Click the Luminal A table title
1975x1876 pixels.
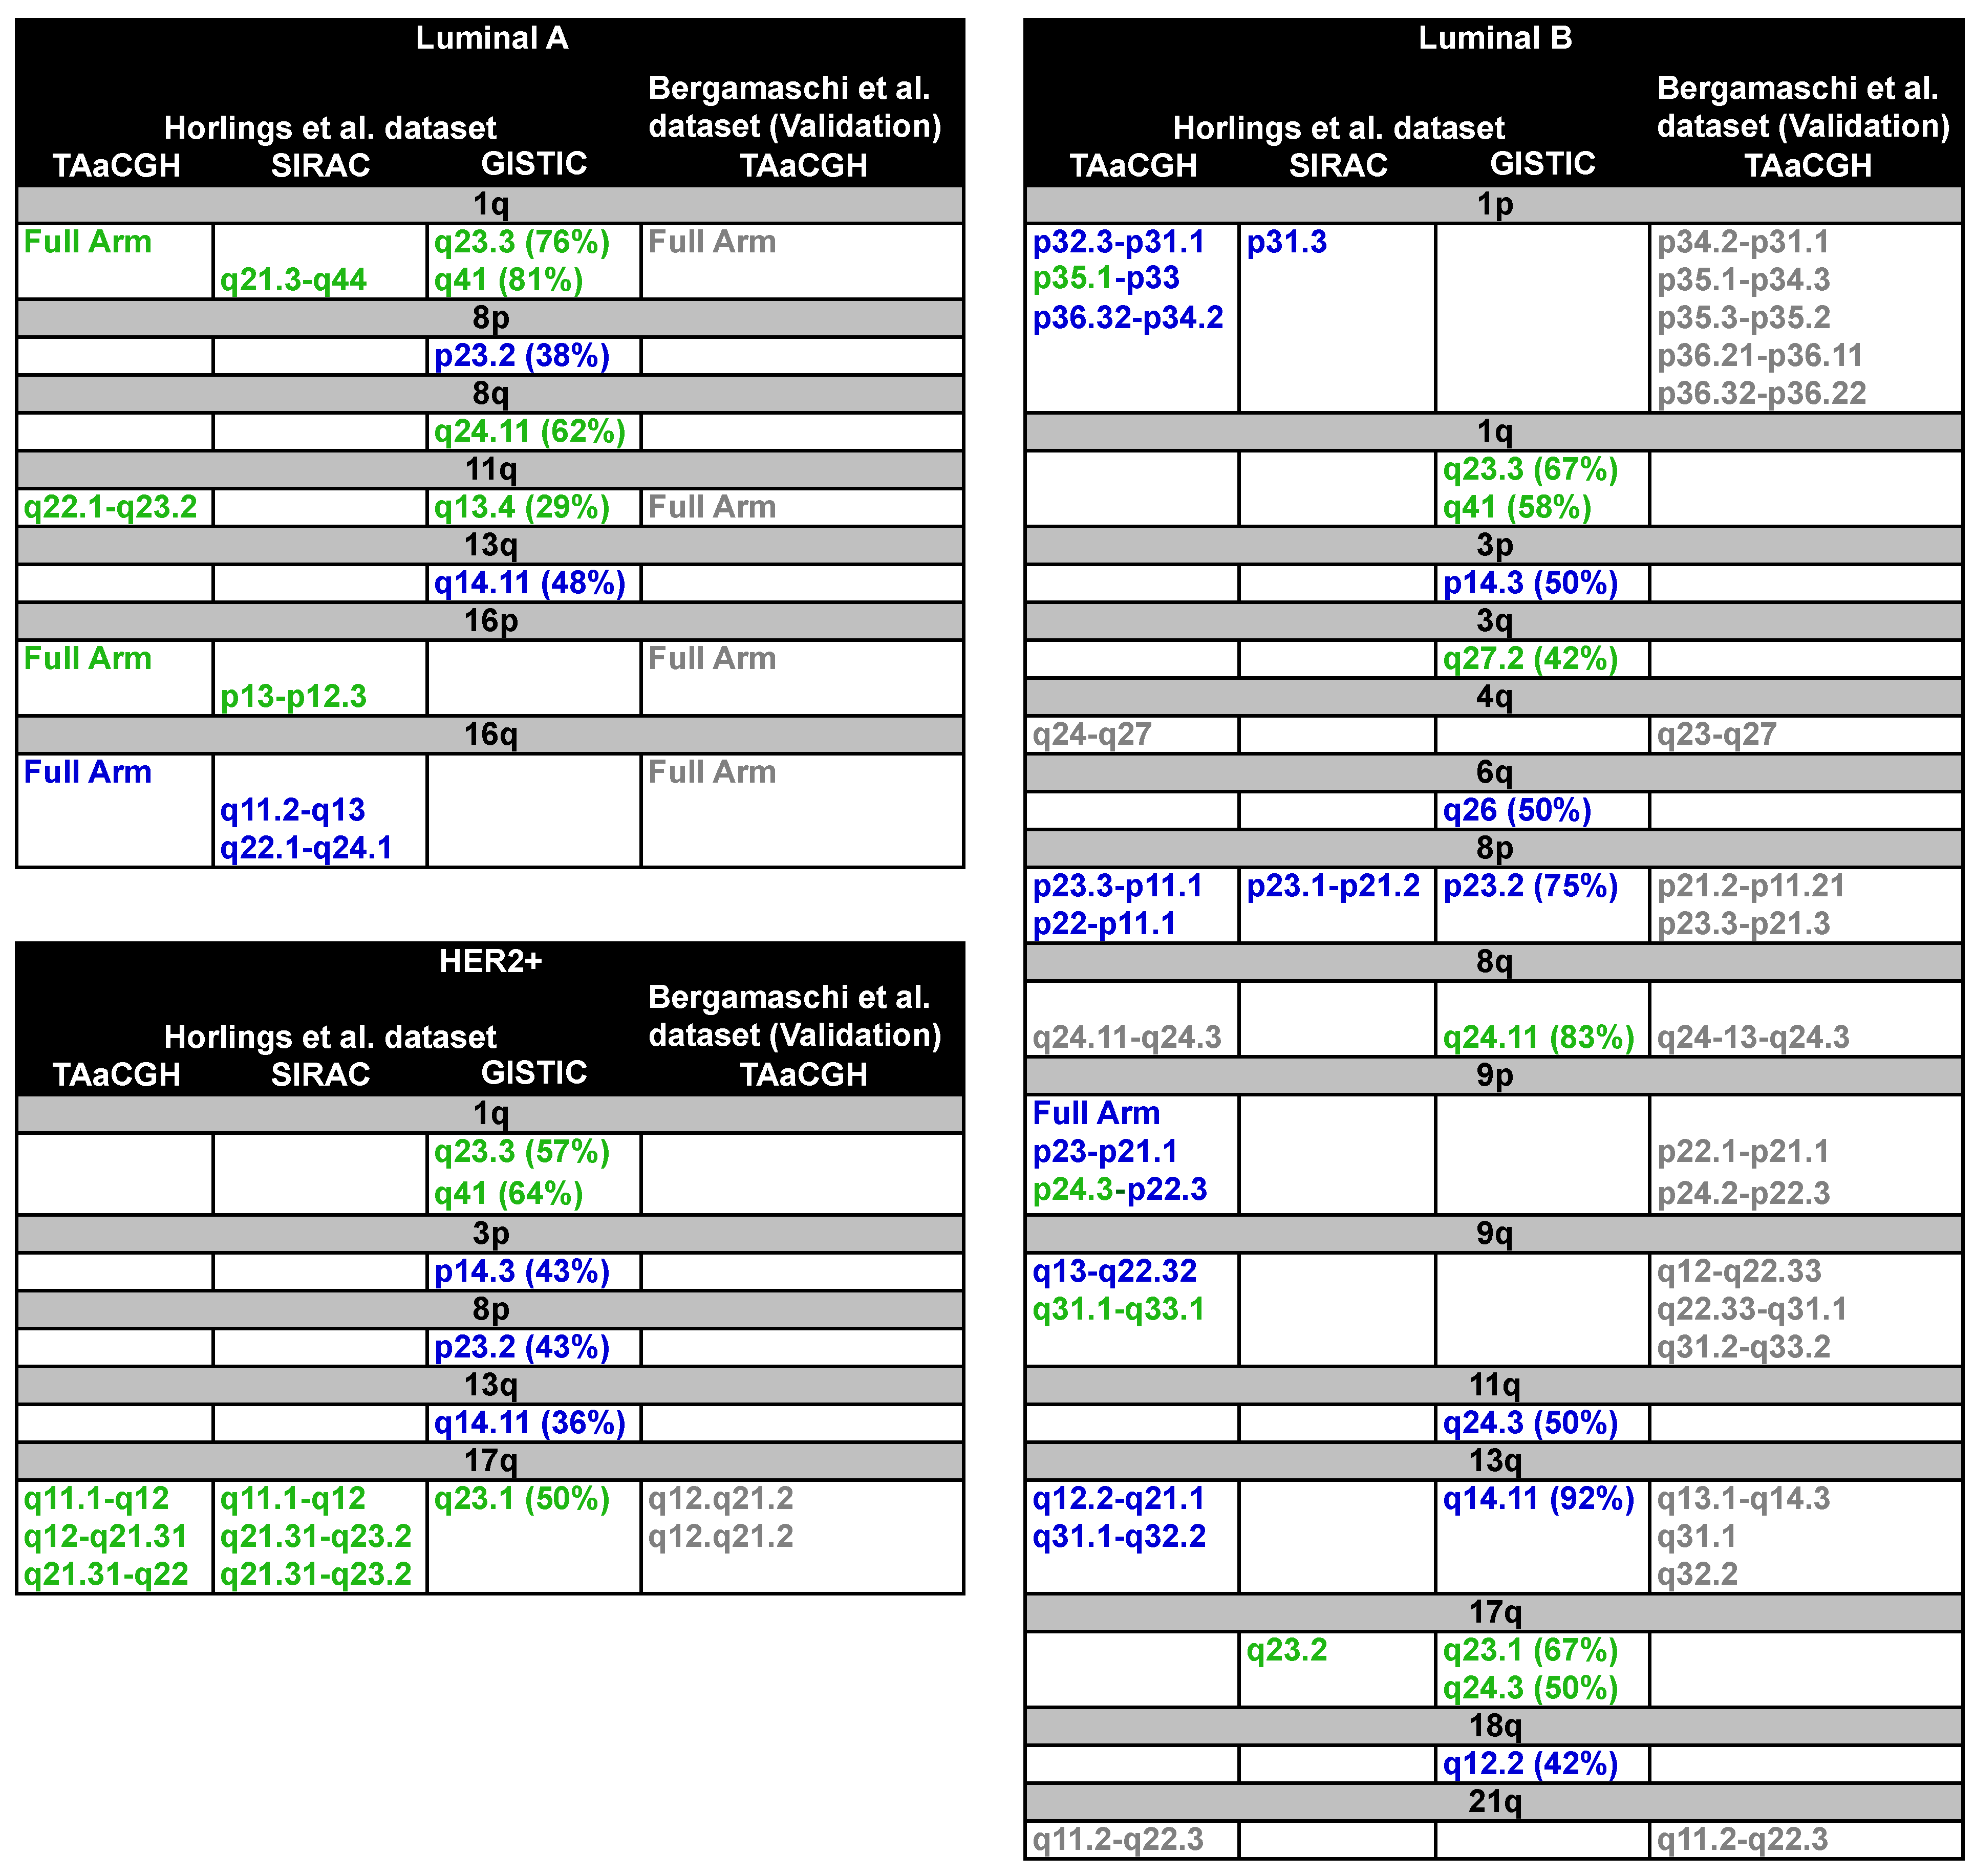(491, 38)
